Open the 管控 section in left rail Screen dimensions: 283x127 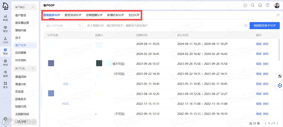6,29
